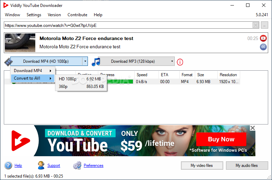Click the 00:00 ETA cell
Viewport: 272px width, 180px height.
165,82
